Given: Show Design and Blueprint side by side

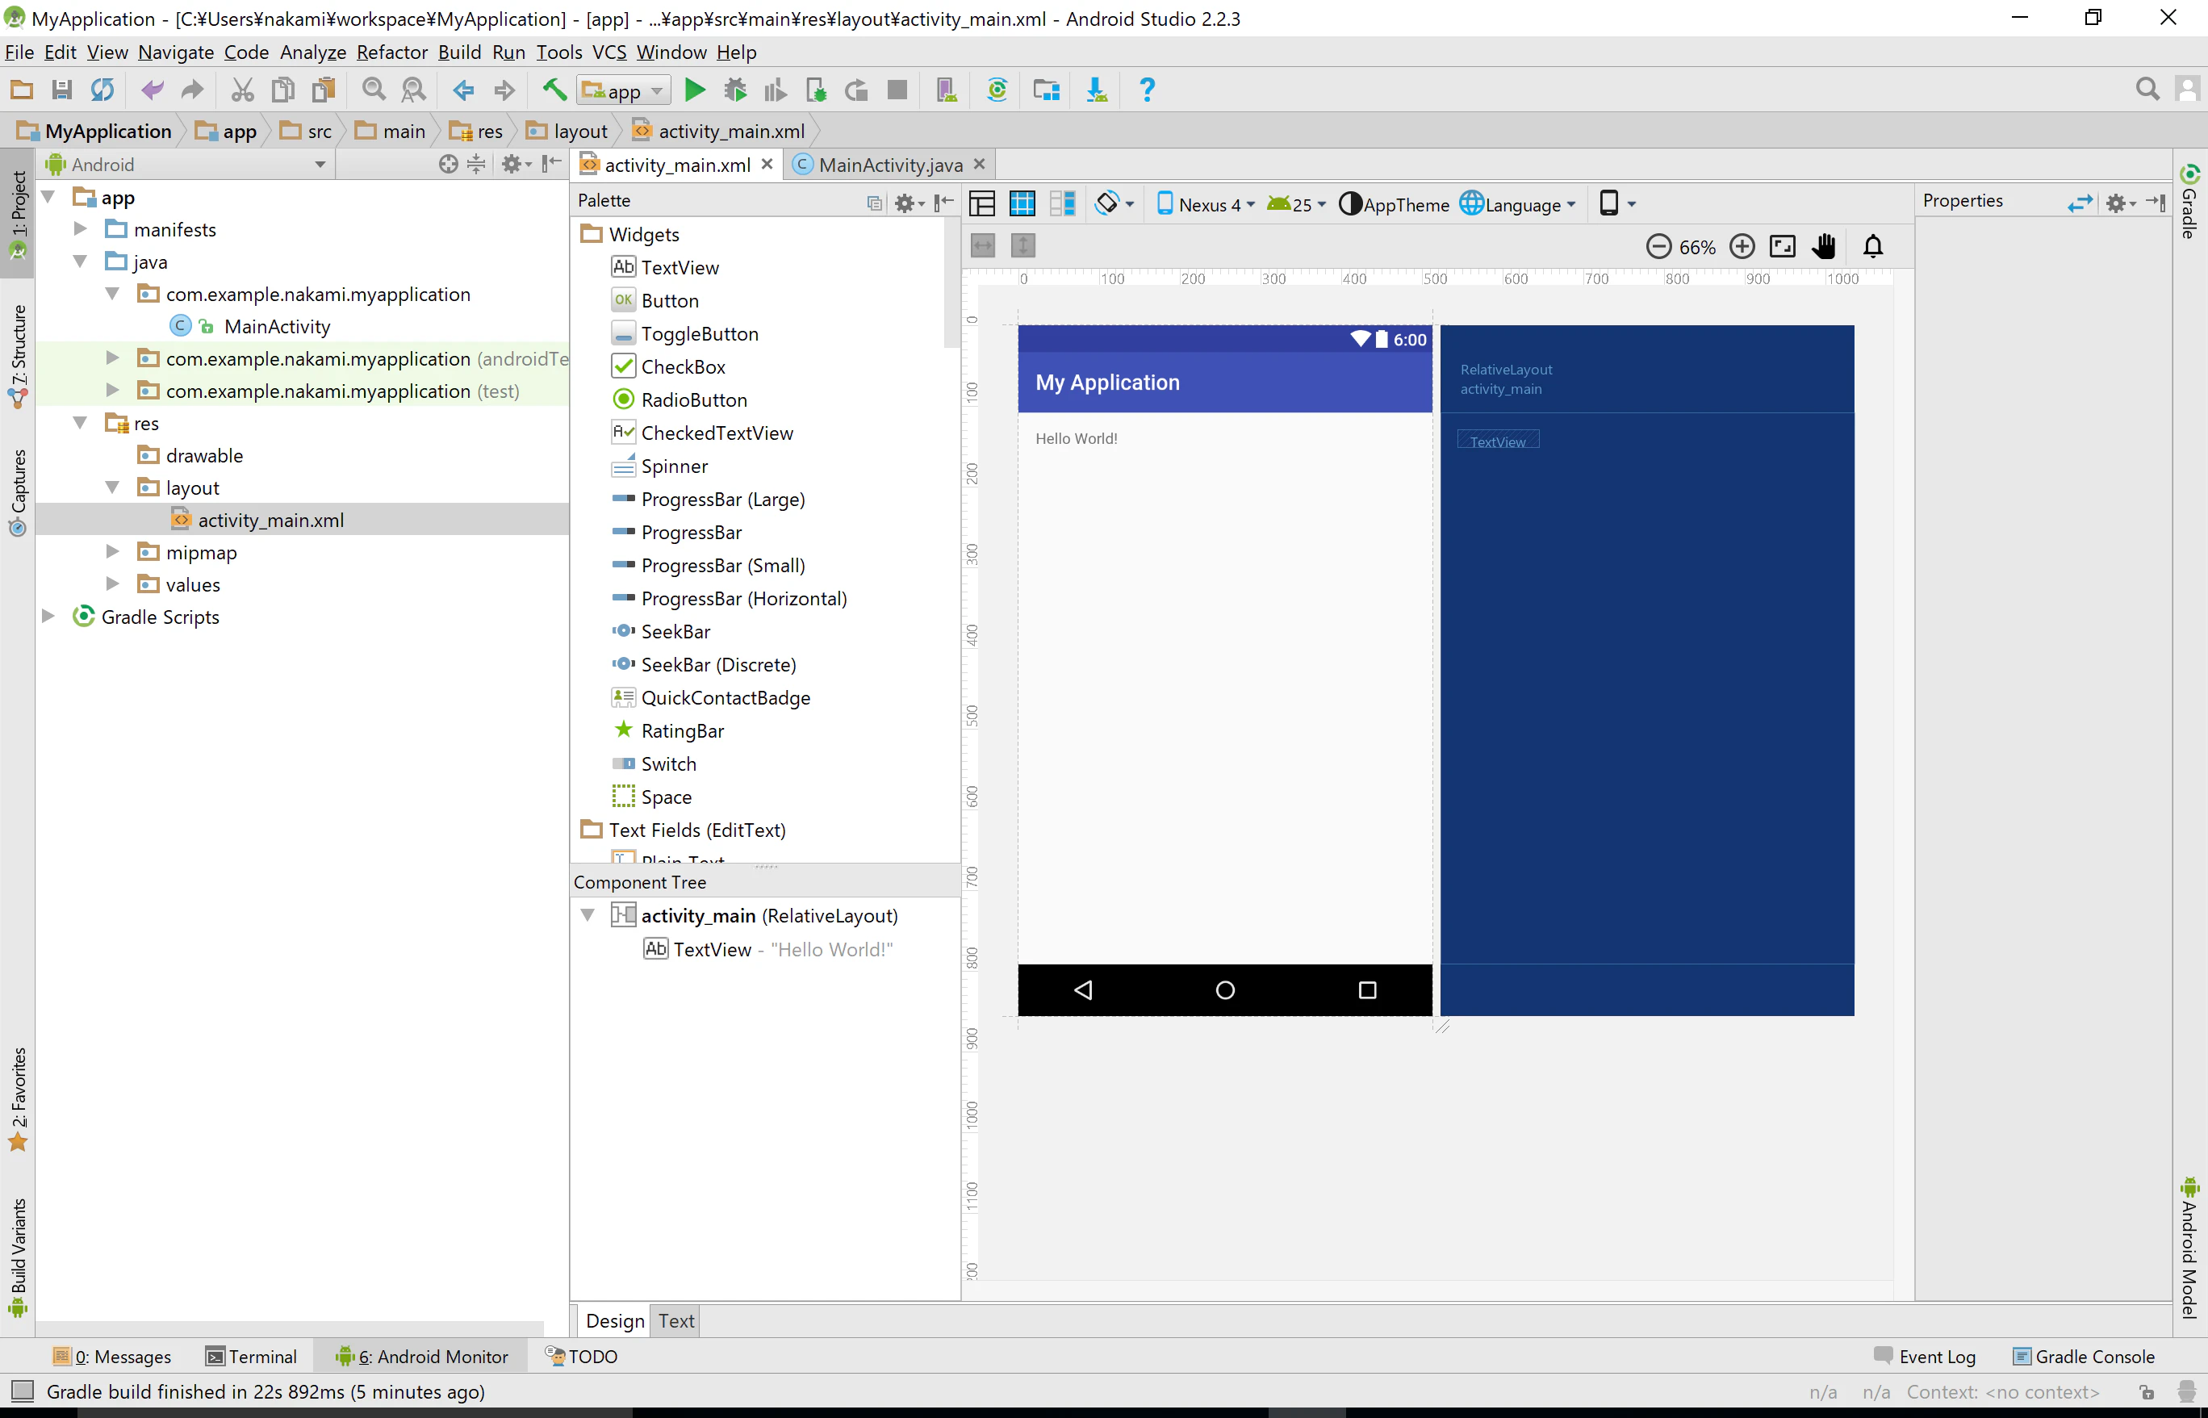Looking at the screenshot, I should [x=1063, y=203].
